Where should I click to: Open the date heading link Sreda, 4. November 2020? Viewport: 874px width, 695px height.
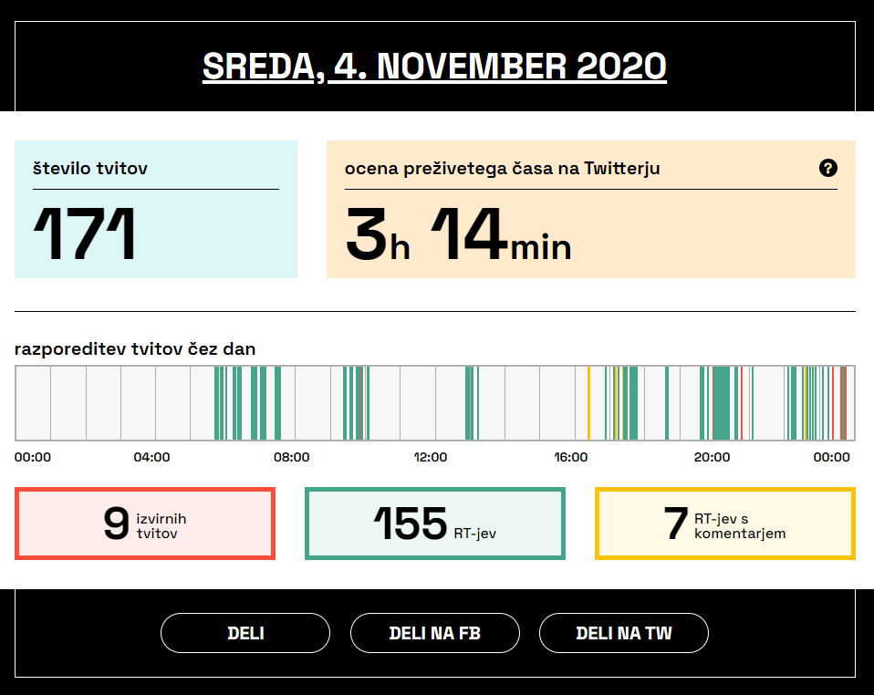pyautogui.click(x=434, y=67)
